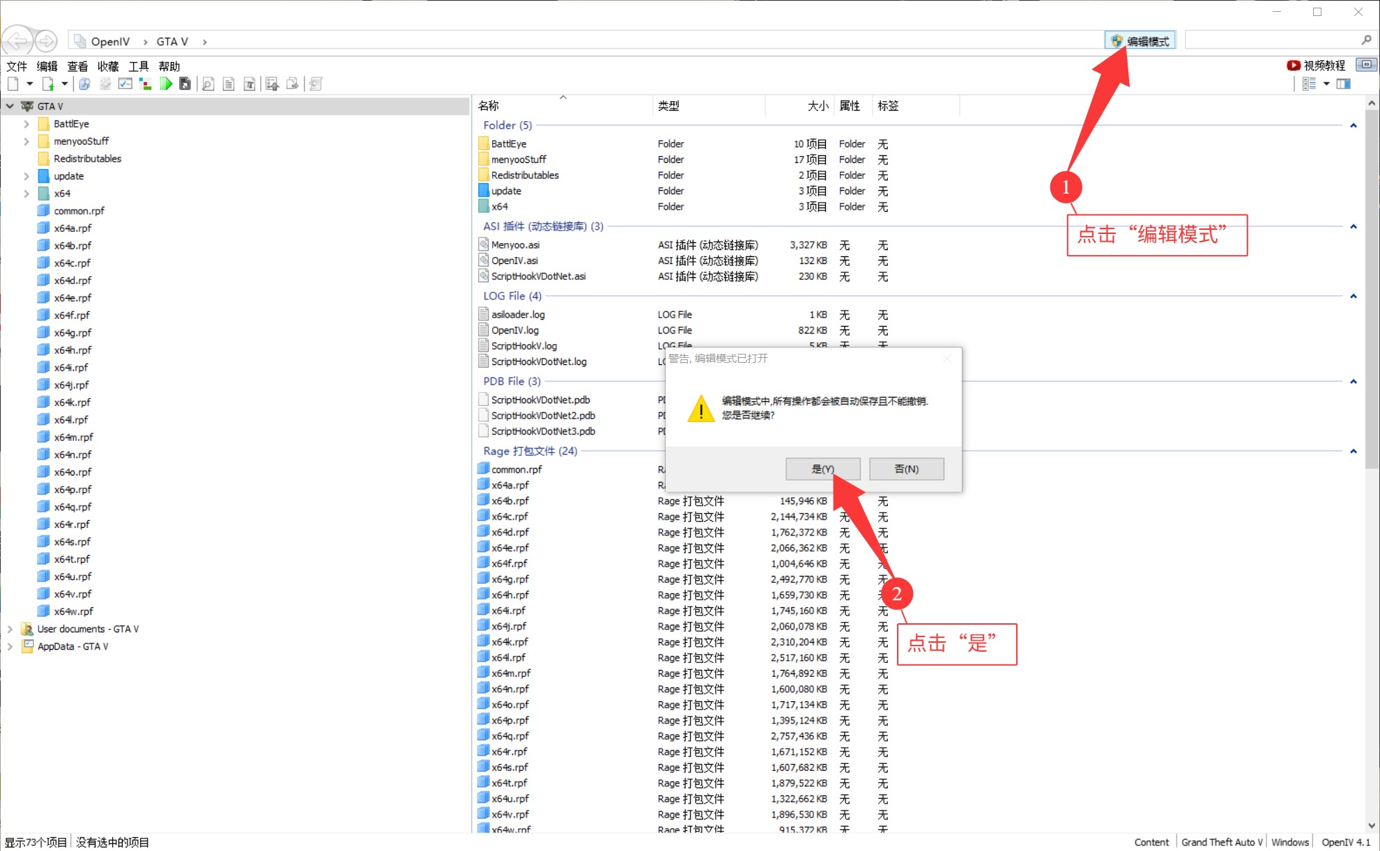Viewport: 1380px width, 851px height.
Task: Toggle the 编辑模式 edit mode button
Action: click(x=1141, y=41)
